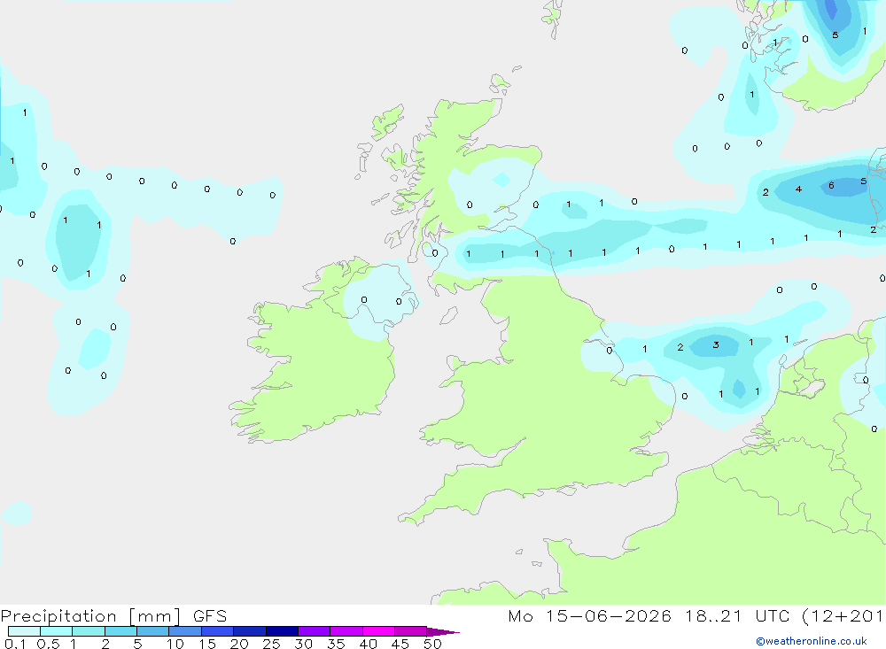
Task: Click the 45–50 mm legend swatch
Action: click(x=411, y=631)
